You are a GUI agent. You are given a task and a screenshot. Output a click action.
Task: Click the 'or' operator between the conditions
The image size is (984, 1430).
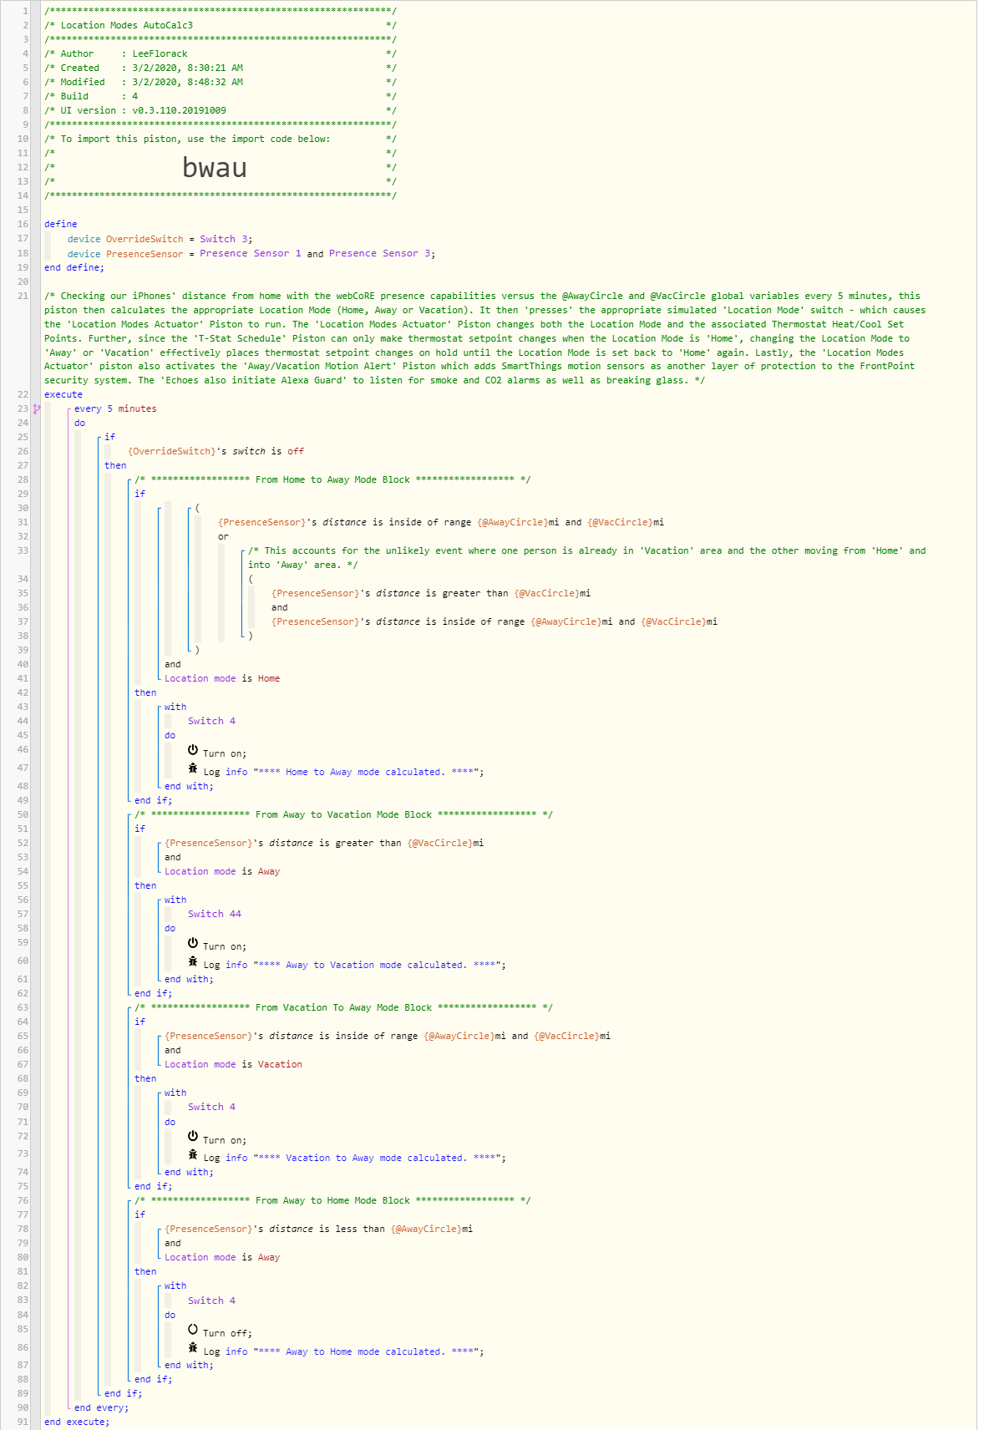pos(223,536)
